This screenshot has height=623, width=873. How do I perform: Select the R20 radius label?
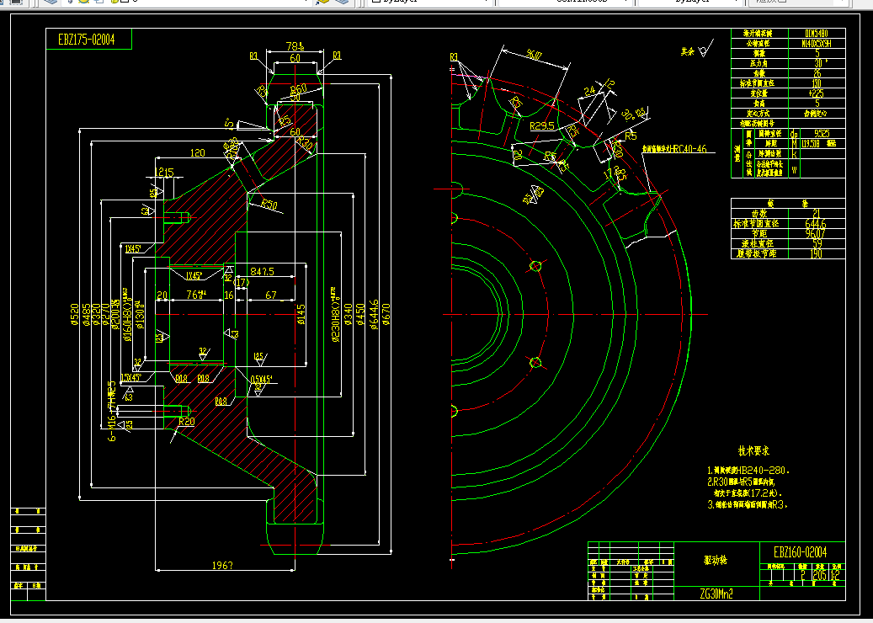coord(187,422)
